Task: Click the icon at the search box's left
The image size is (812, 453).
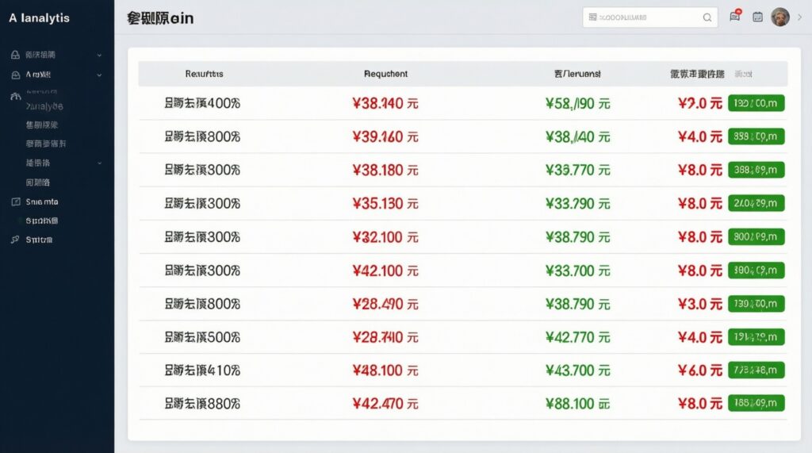Action: (592, 17)
